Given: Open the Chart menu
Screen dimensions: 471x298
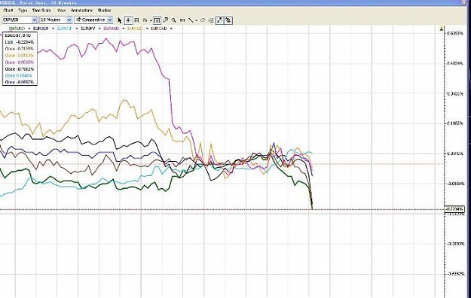Looking at the screenshot, I should 8,11.
